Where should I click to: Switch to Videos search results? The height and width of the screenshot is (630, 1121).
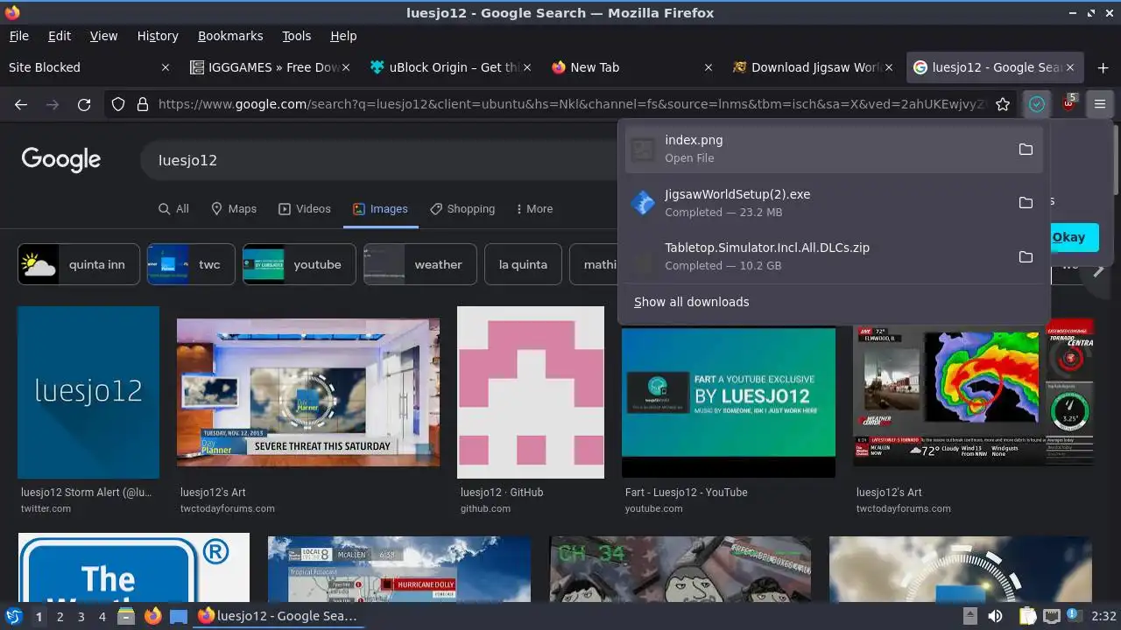point(305,209)
